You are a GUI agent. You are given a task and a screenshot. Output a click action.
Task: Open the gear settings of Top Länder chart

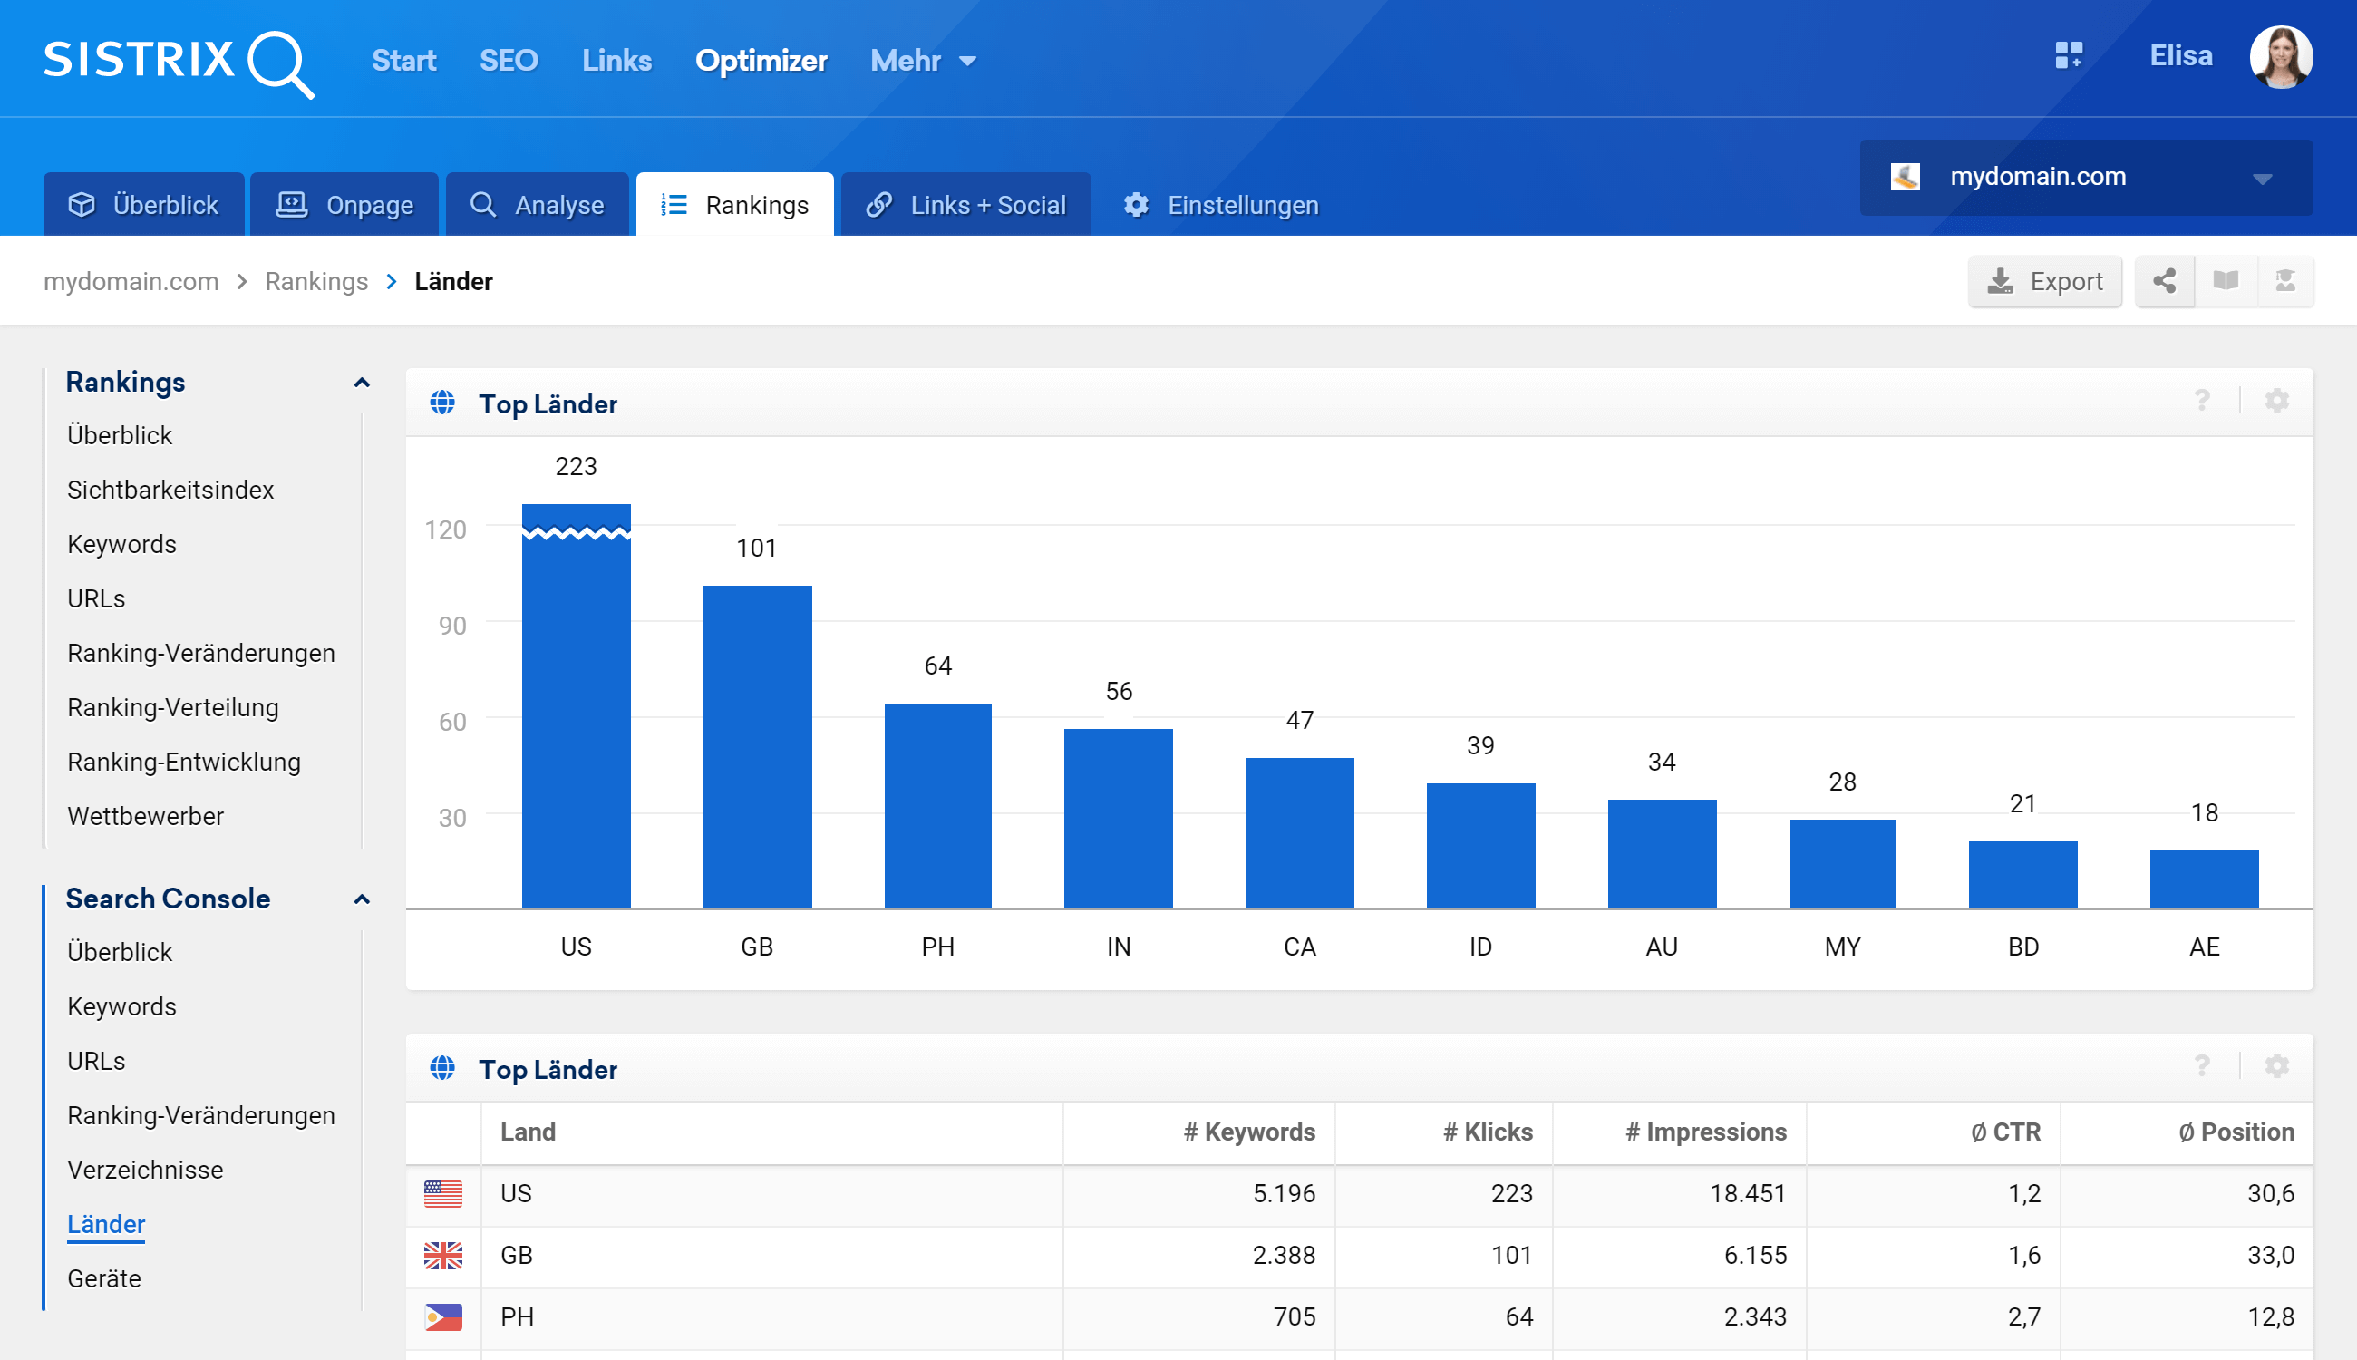(2276, 402)
